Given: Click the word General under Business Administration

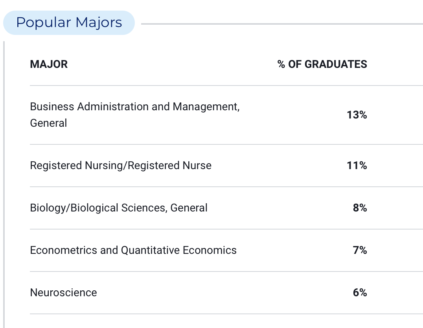Looking at the screenshot, I should coord(49,123).
